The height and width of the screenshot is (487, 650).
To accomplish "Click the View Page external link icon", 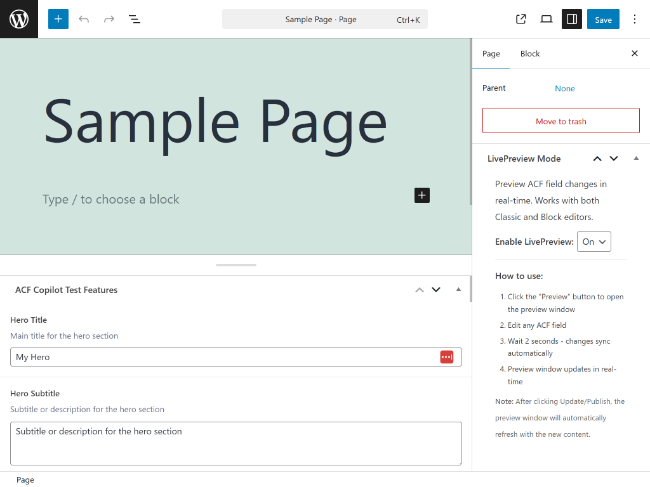I will [x=521, y=19].
